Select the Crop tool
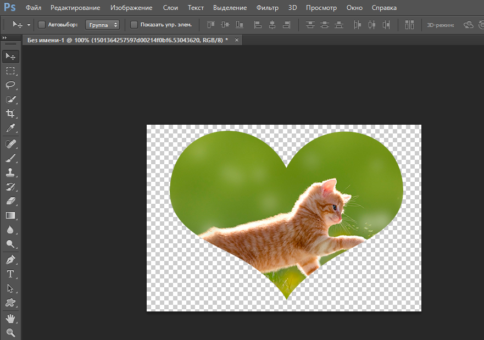Image resolution: width=484 pixels, height=340 pixels. [10, 114]
